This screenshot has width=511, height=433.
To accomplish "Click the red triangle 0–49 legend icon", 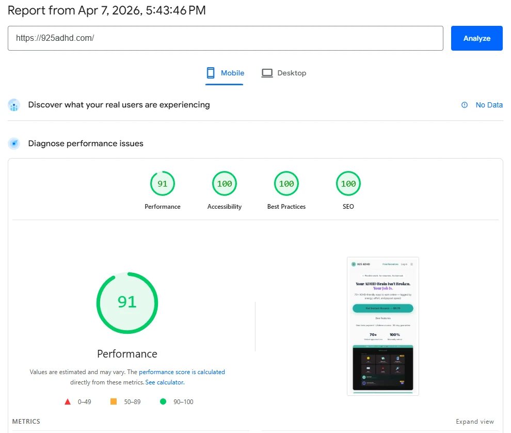I will 68,401.
